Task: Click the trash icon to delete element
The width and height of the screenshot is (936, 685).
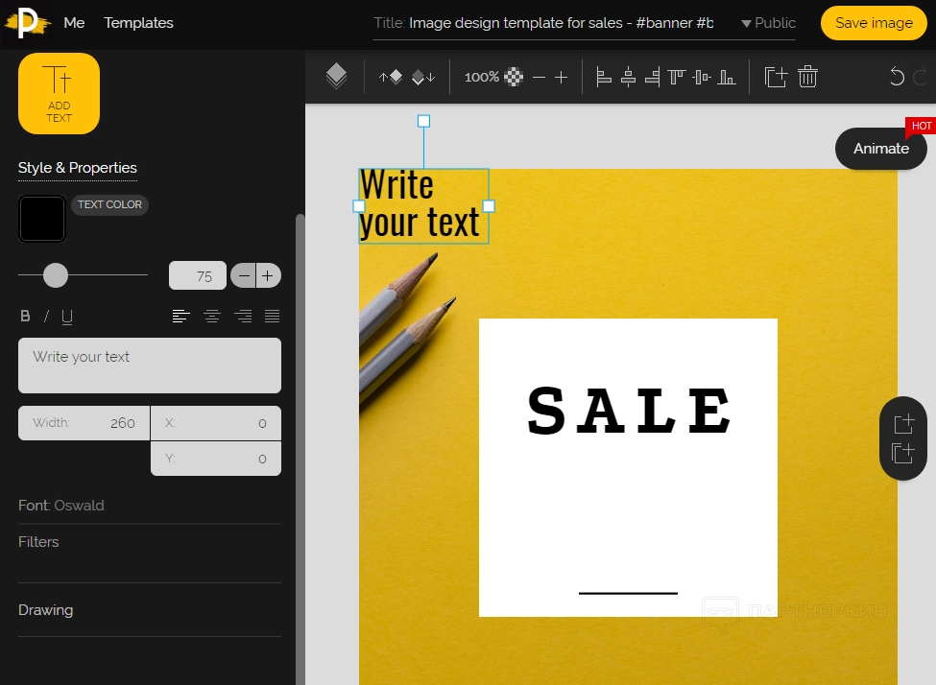Action: [807, 77]
